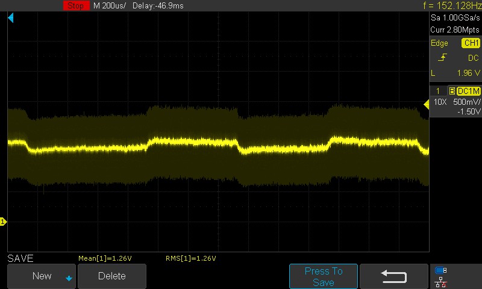The image size is (482, 289).
Task: Click the f = 152.128Hz frequency counter
Action: click(x=452, y=5)
